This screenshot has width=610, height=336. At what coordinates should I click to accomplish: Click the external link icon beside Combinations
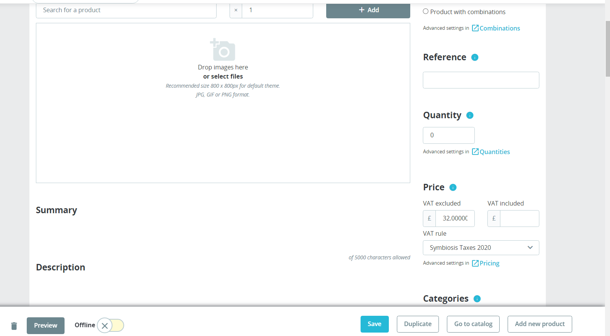click(x=475, y=28)
